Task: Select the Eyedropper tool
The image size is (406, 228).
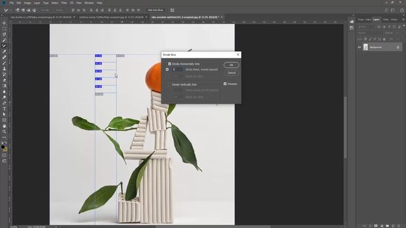Action: [x=4, y=51]
